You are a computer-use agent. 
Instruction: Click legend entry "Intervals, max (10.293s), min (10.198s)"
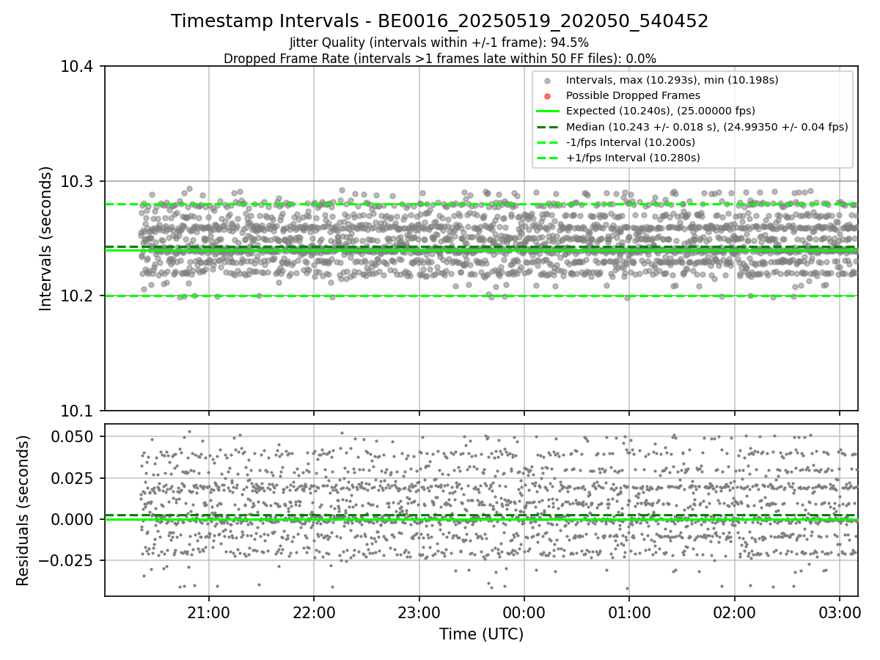point(672,80)
